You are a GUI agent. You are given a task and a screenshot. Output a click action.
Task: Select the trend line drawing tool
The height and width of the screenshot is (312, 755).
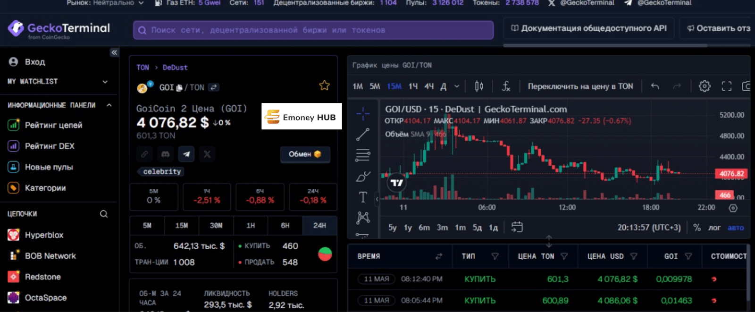363,135
